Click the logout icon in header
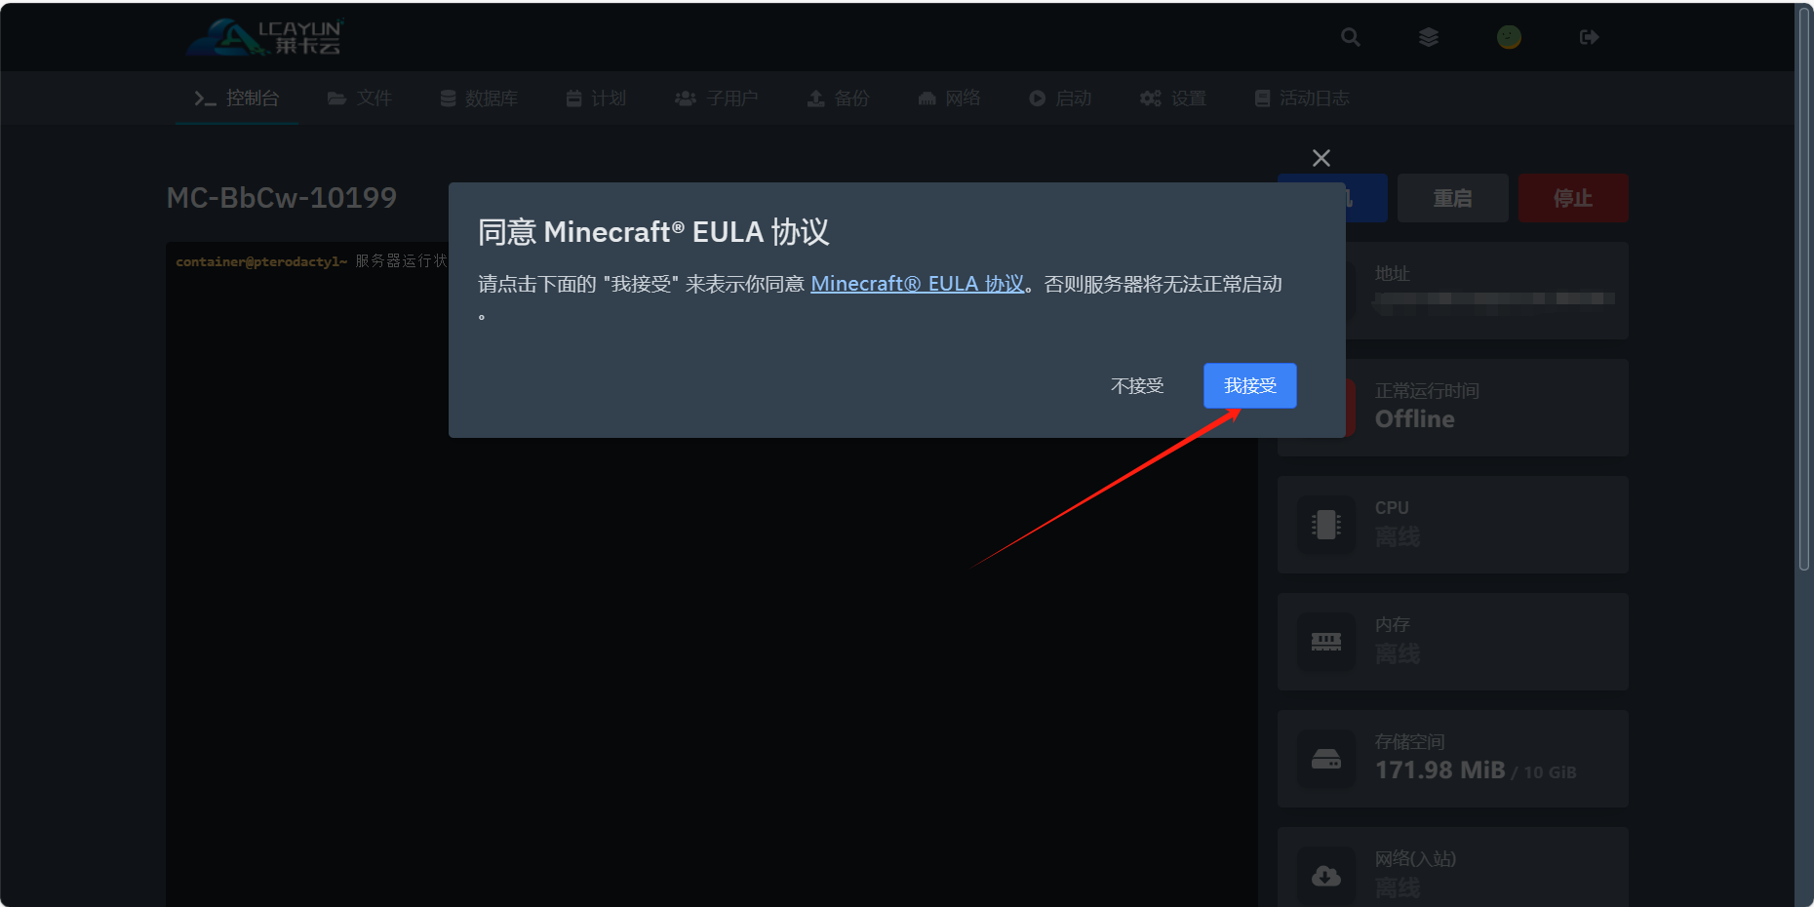The width and height of the screenshot is (1814, 907). point(1589,37)
